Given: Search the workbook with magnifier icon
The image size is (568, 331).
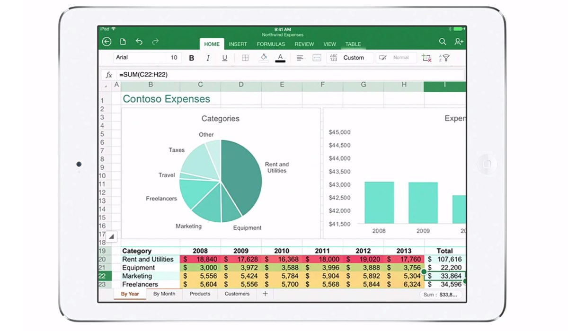Looking at the screenshot, I should point(443,42).
